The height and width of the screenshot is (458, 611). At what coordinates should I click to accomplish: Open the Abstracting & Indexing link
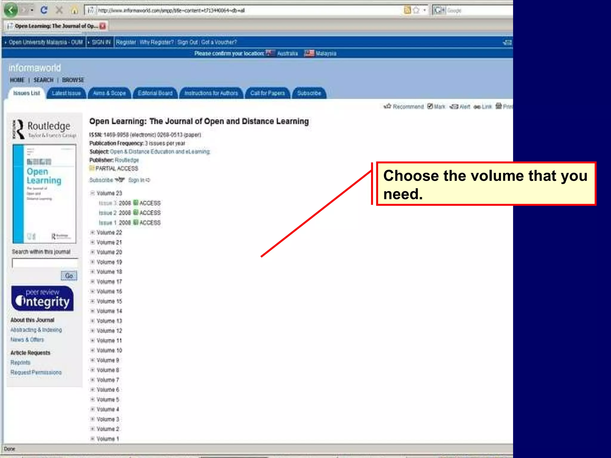pos(36,329)
